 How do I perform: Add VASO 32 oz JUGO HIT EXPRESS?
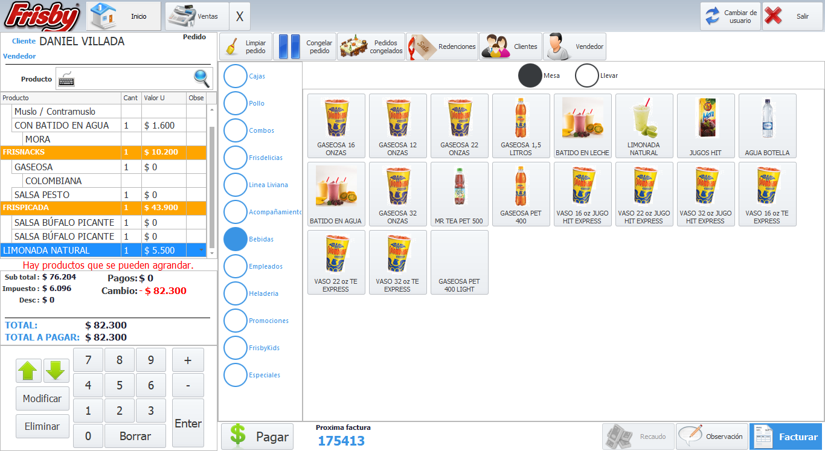705,194
